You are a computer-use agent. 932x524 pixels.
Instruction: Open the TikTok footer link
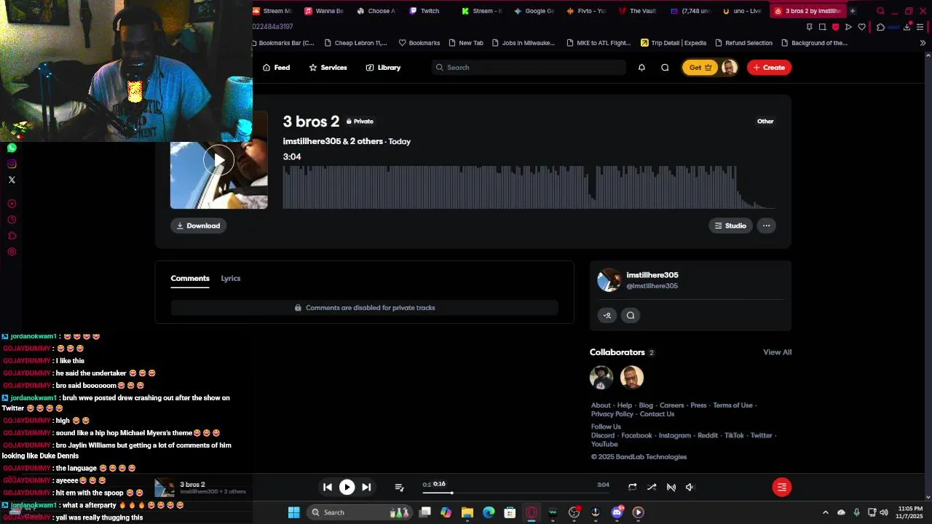tap(734, 436)
